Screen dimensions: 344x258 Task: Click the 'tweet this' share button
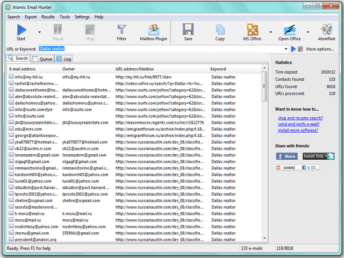point(318,156)
